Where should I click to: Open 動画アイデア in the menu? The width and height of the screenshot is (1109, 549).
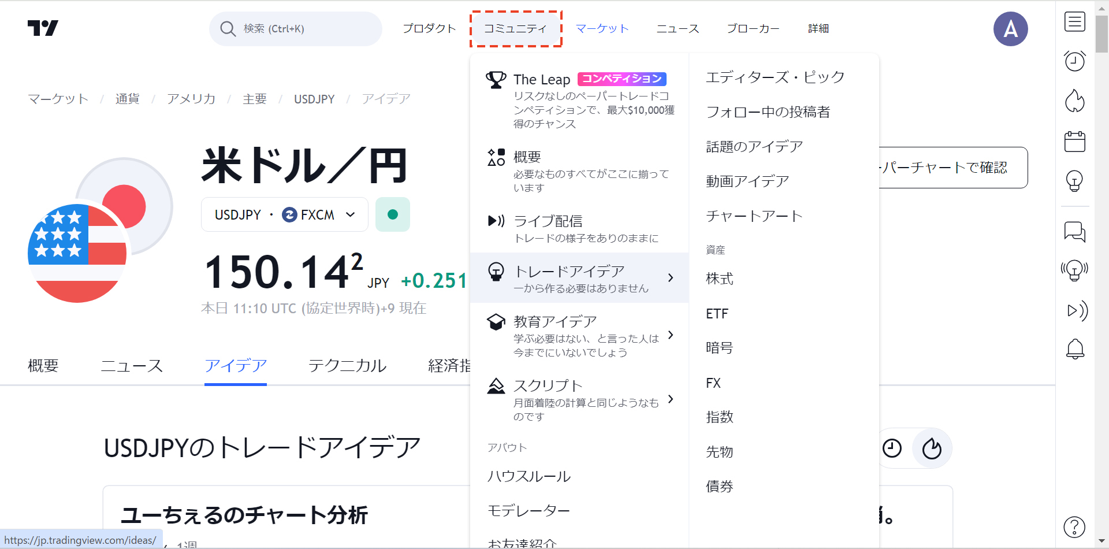(747, 181)
